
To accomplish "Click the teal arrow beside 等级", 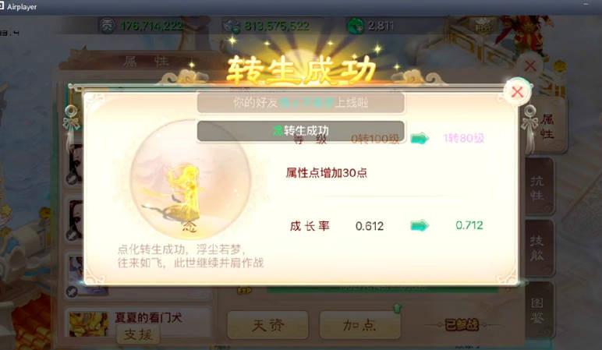I will [x=420, y=138].
